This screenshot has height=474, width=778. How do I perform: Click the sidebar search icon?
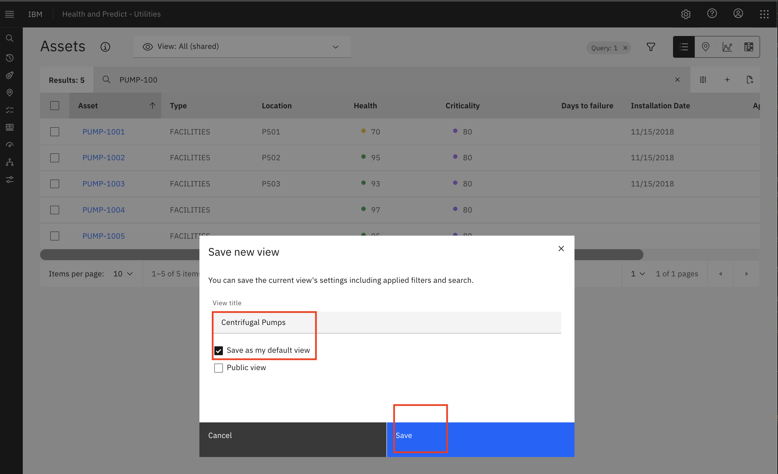pyautogui.click(x=10, y=38)
